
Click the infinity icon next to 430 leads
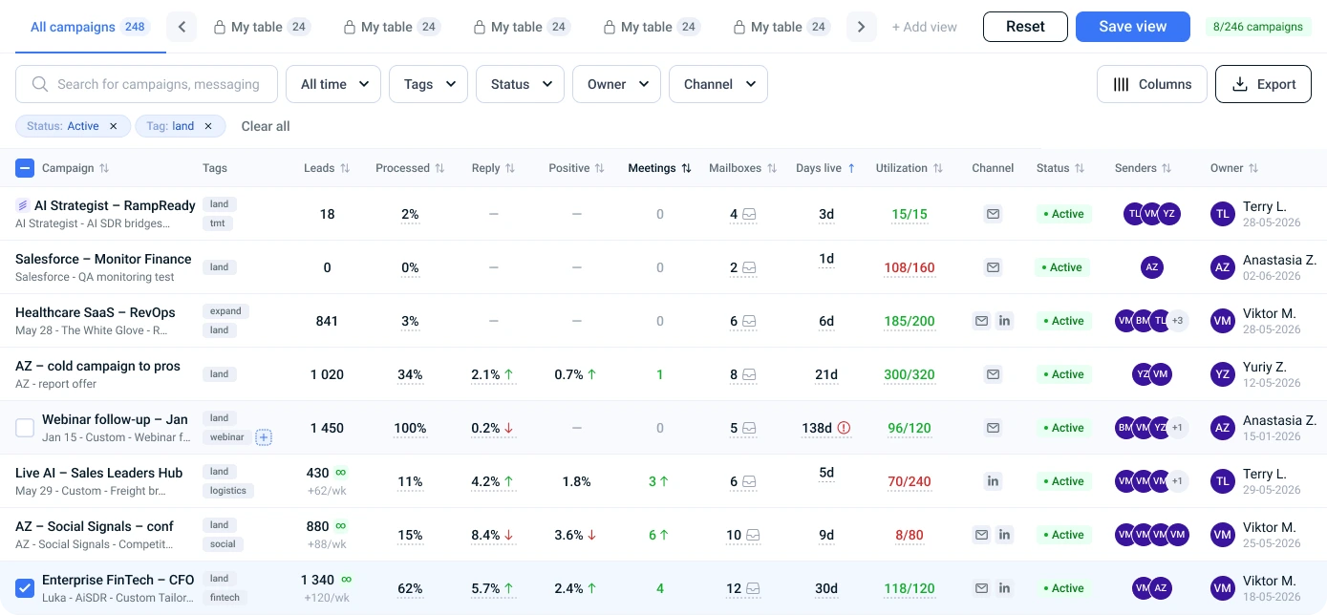tap(340, 473)
